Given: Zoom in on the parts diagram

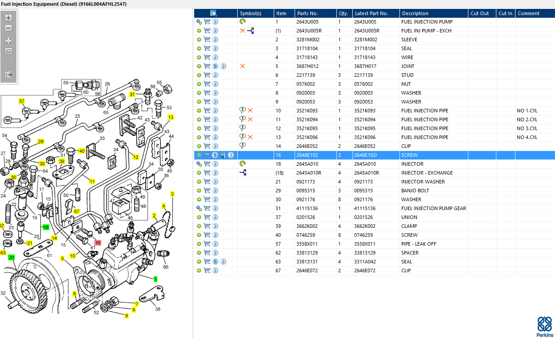Looking at the screenshot, I should coord(8,18).
